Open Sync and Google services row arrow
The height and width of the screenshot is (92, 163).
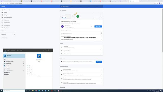[101, 30]
